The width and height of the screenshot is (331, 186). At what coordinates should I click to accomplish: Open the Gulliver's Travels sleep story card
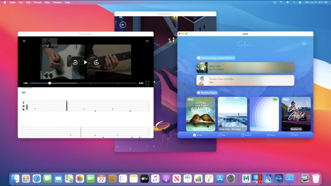click(x=200, y=114)
